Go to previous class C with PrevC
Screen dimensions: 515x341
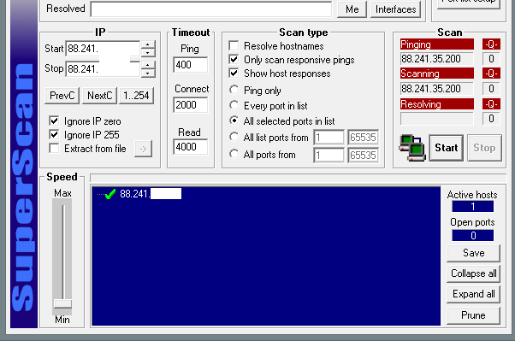click(x=62, y=96)
